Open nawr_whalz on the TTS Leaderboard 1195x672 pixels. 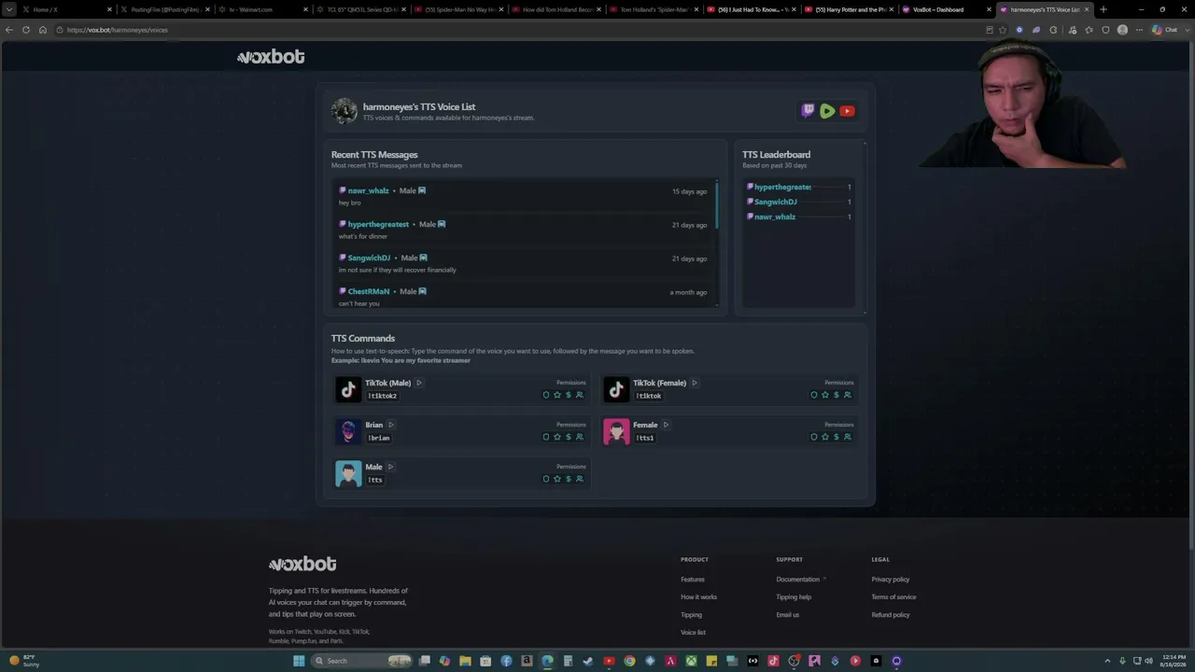pos(775,217)
